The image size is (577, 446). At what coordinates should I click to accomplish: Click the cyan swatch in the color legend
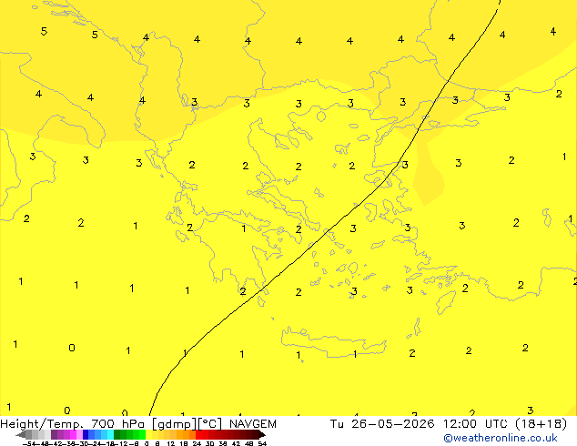pyautogui.click(x=110, y=434)
